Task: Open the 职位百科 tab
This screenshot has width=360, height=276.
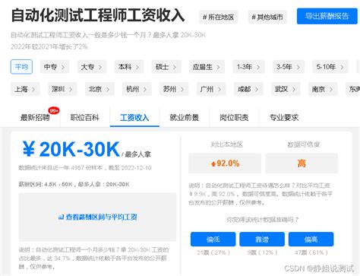Action: (x=85, y=118)
